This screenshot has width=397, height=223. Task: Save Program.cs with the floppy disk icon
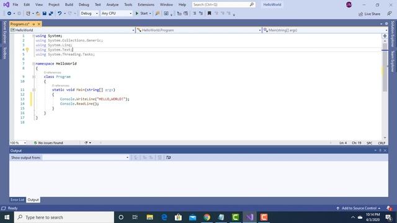point(44,14)
